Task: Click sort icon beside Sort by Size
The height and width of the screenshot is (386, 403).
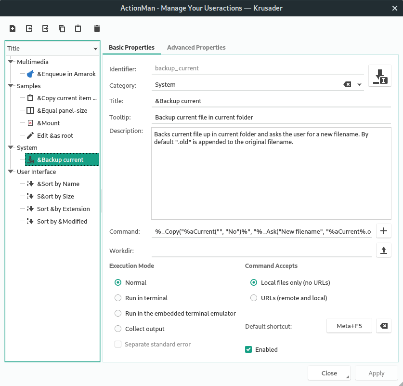Action: (x=30, y=196)
